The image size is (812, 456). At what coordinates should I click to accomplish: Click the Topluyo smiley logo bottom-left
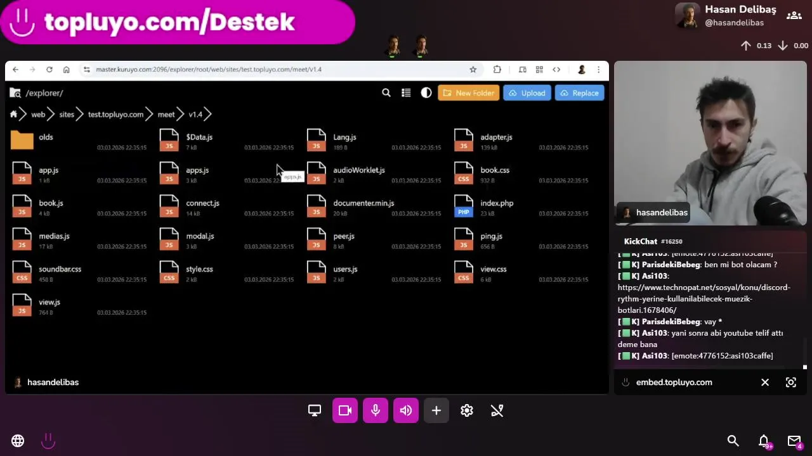tap(48, 441)
